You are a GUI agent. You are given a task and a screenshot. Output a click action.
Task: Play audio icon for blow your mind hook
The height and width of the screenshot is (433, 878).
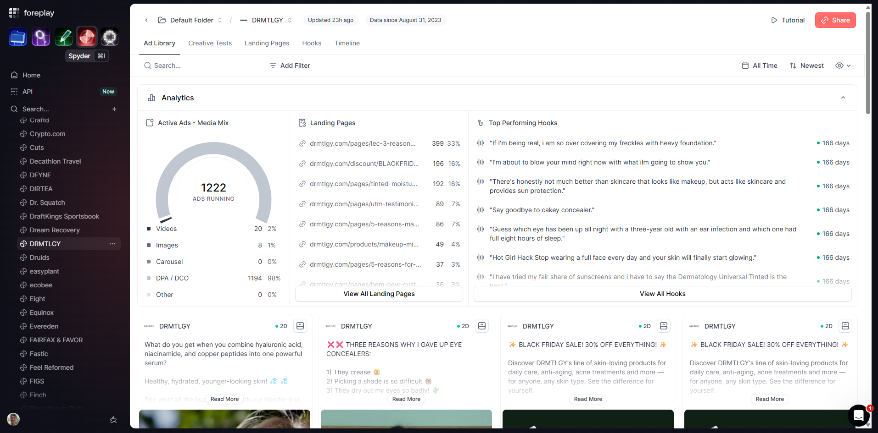481,162
